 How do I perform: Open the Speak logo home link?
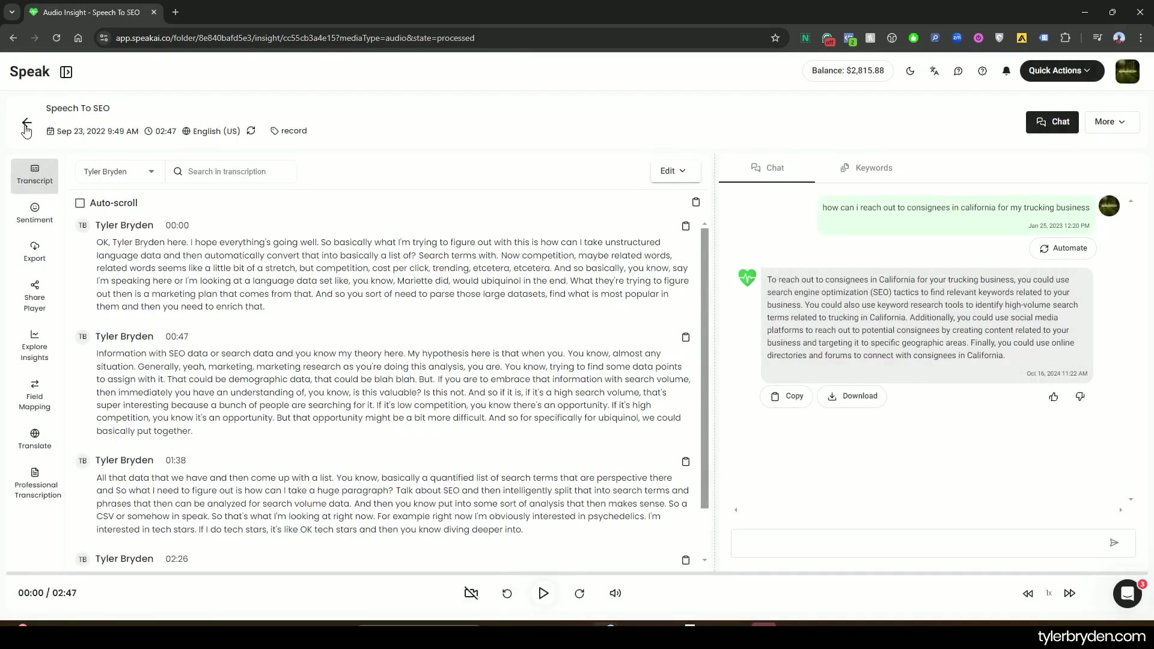(29, 72)
